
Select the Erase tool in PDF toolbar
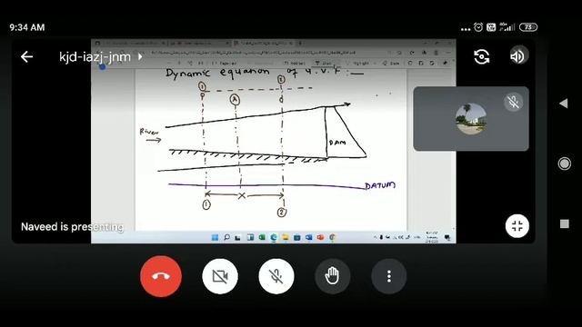(x=391, y=64)
